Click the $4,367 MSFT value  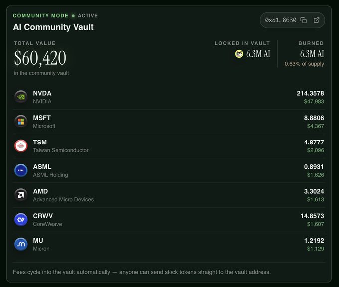pos(316,126)
